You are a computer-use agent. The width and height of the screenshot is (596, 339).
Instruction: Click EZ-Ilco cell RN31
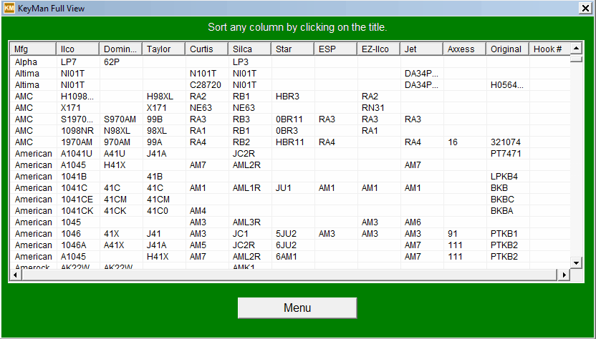point(373,108)
